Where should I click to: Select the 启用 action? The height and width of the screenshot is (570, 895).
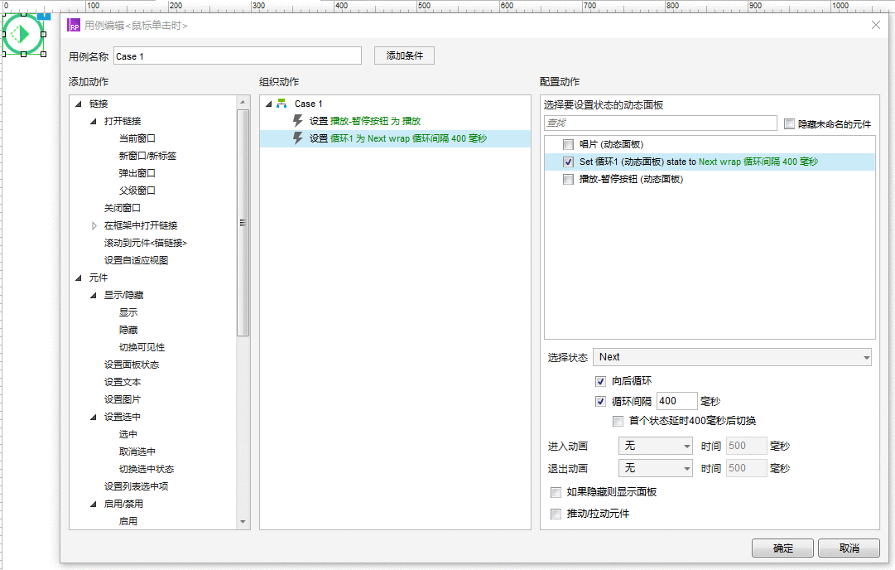pos(128,521)
